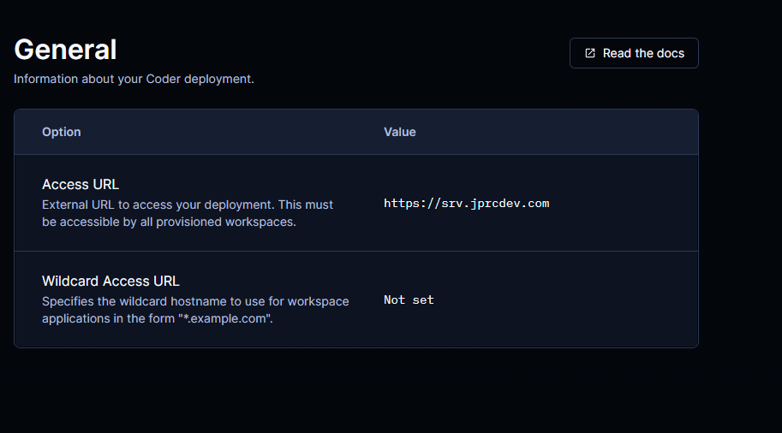Click the value https://srv.jprcdev.com

tap(466, 204)
